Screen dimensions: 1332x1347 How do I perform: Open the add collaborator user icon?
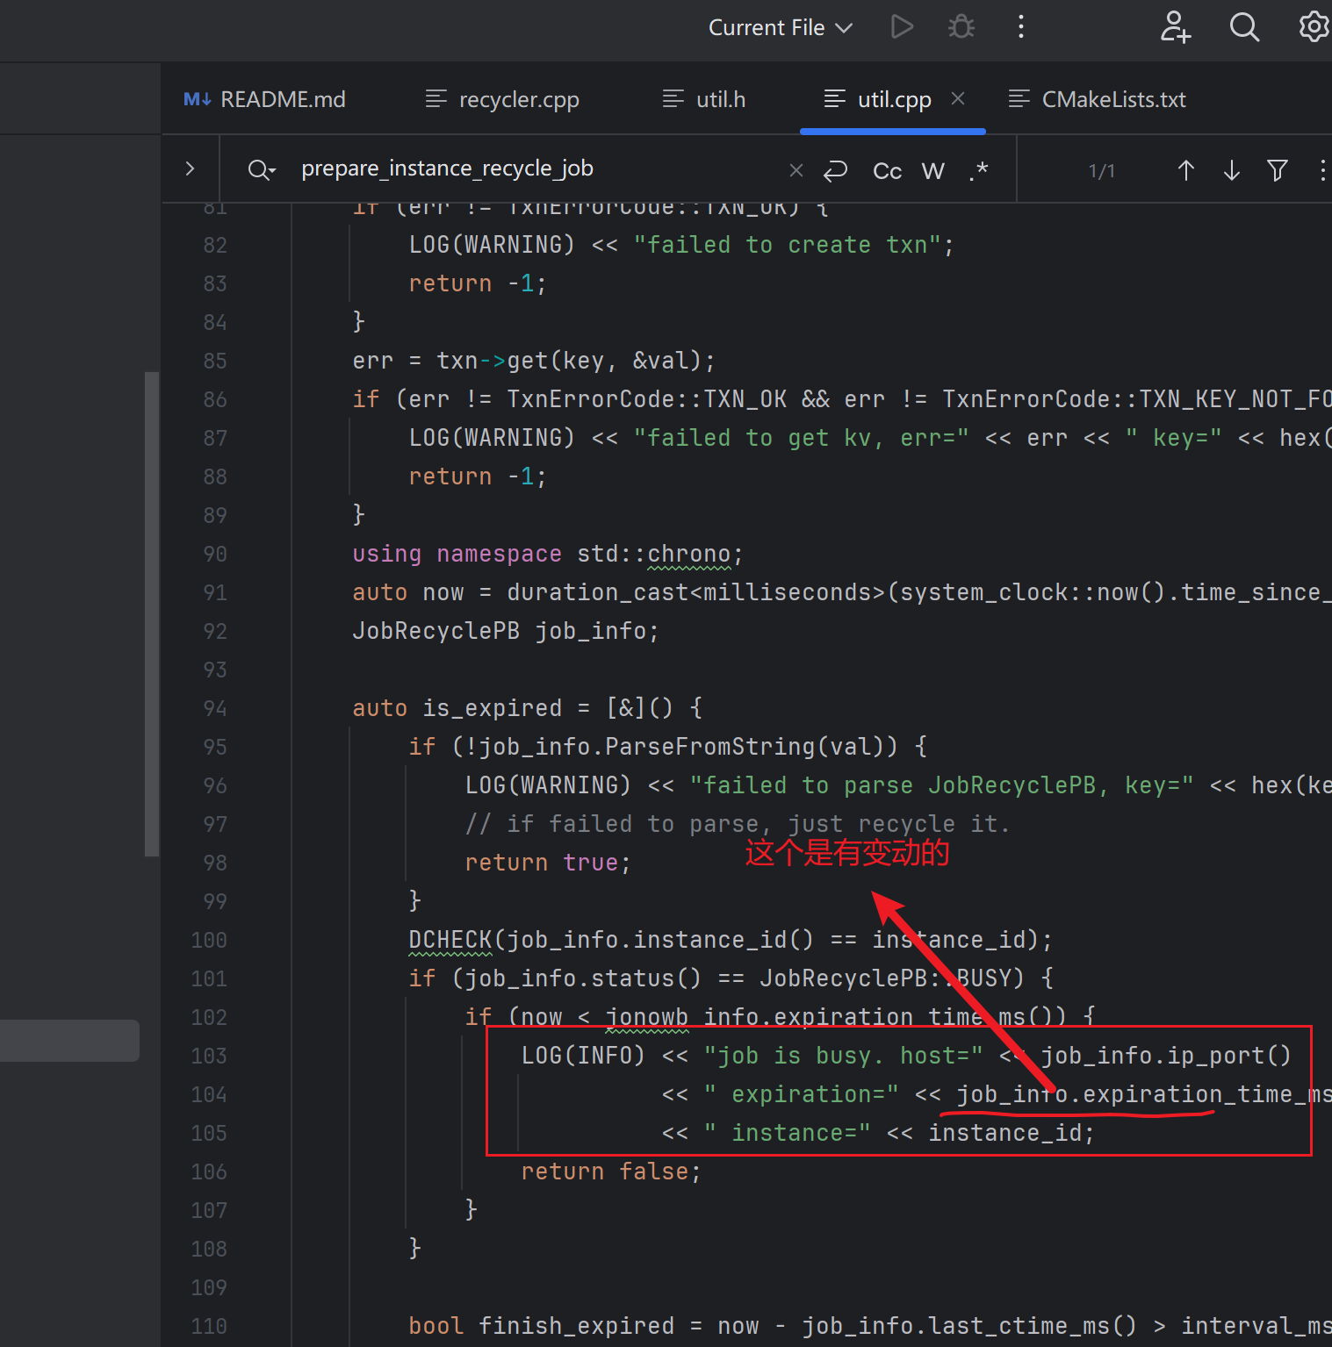tap(1175, 27)
